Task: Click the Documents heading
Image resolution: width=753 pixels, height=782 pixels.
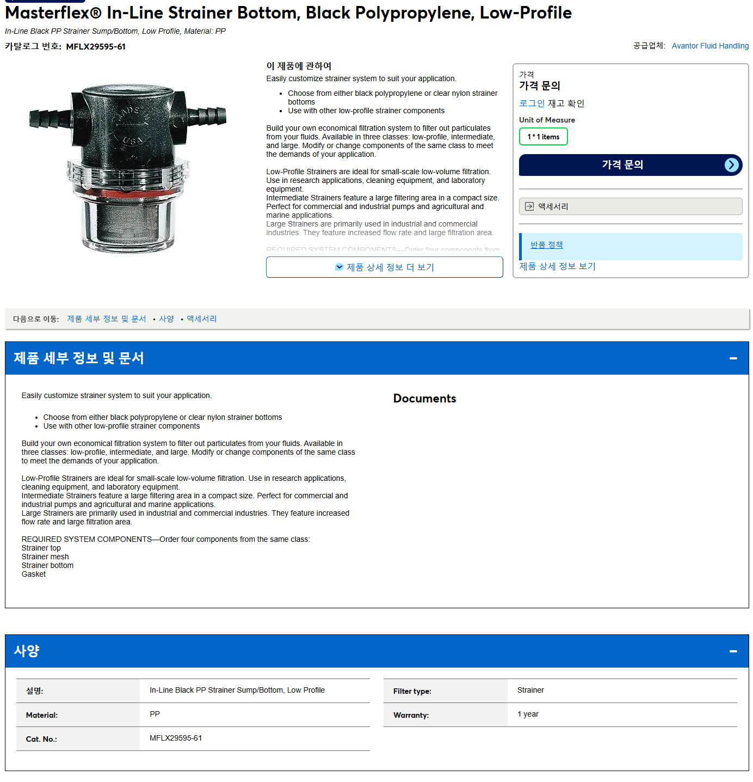Action: point(424,399)
